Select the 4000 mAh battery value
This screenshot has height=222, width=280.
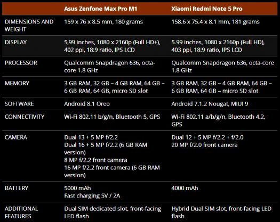point(185,188)
